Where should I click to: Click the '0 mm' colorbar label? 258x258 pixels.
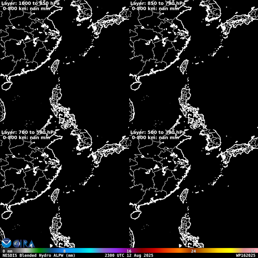7,251
